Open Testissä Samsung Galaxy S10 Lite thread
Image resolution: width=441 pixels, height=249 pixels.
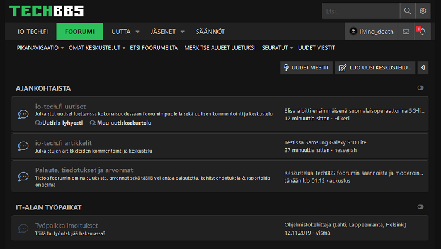tap(325, 142)
